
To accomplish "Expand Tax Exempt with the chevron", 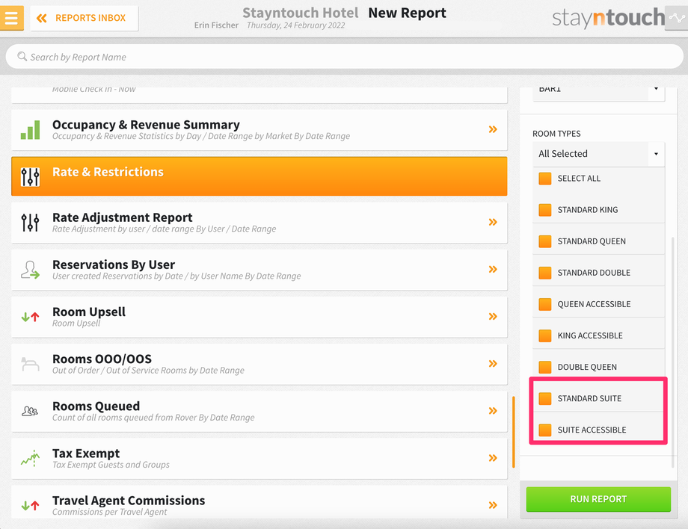I will [493, 458].
